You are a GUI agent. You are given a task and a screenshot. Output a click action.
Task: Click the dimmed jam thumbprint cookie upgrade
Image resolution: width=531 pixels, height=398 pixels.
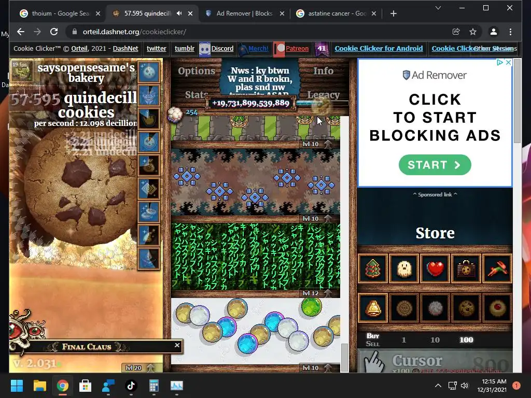click(x=497, y=308)
